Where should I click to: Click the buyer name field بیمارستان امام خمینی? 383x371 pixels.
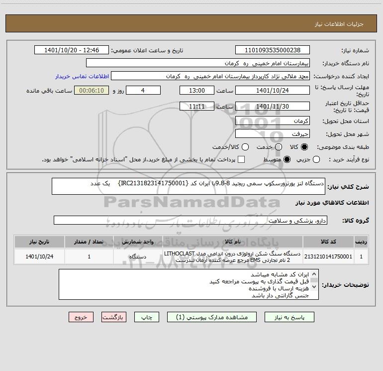click(198, 63)
